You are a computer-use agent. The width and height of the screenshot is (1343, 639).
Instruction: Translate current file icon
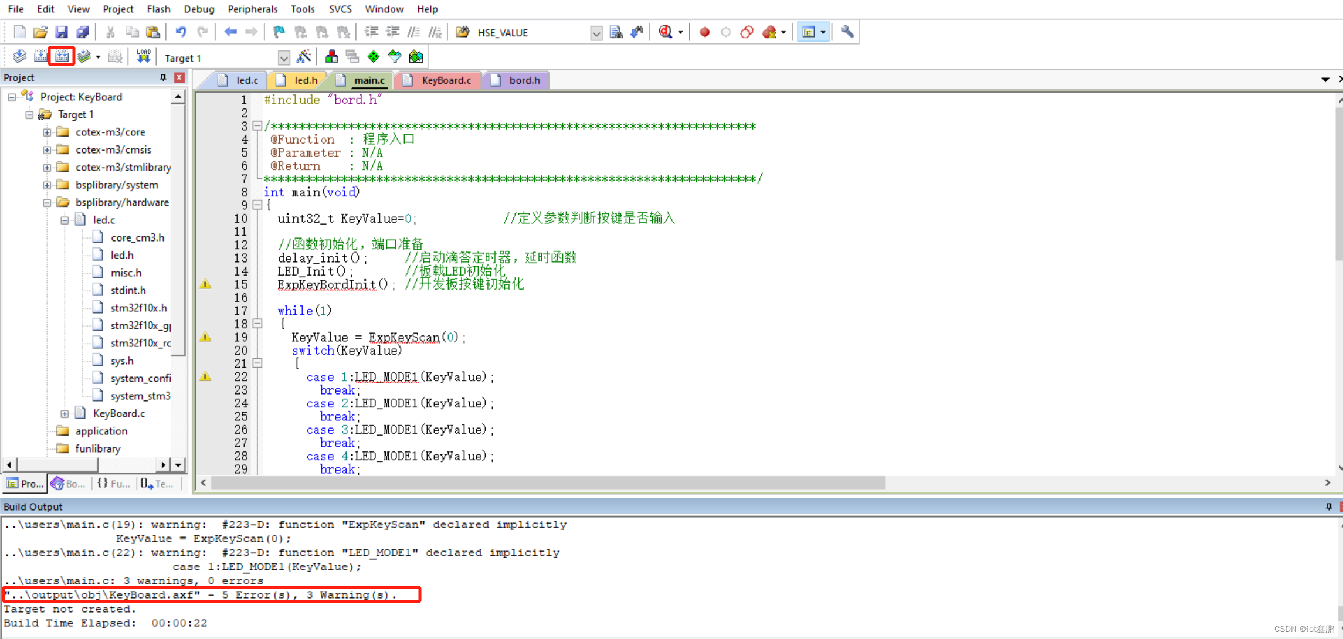pos(19,57)
